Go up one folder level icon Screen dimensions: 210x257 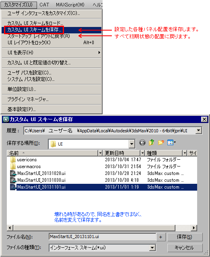click(152, 143)
